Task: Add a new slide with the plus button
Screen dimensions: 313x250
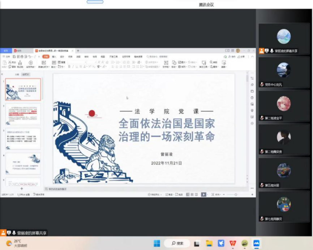Action: 21,189
